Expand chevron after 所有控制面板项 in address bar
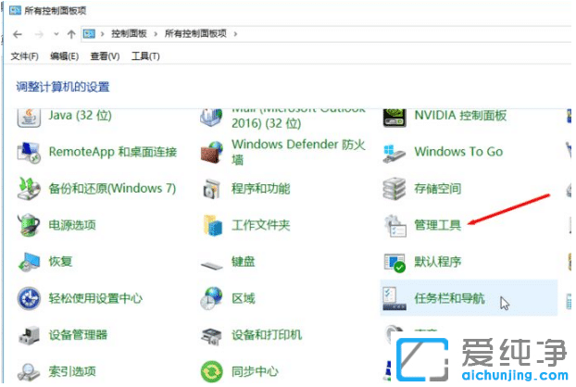 (235, 34)
